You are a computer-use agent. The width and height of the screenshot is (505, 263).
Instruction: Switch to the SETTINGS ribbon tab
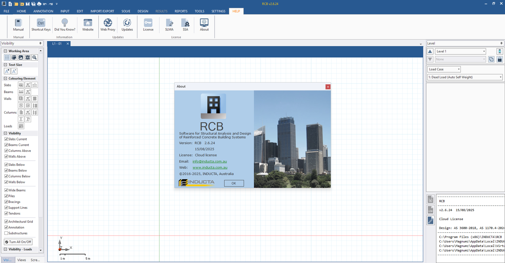pyautogui.click(x=218, y=11)
